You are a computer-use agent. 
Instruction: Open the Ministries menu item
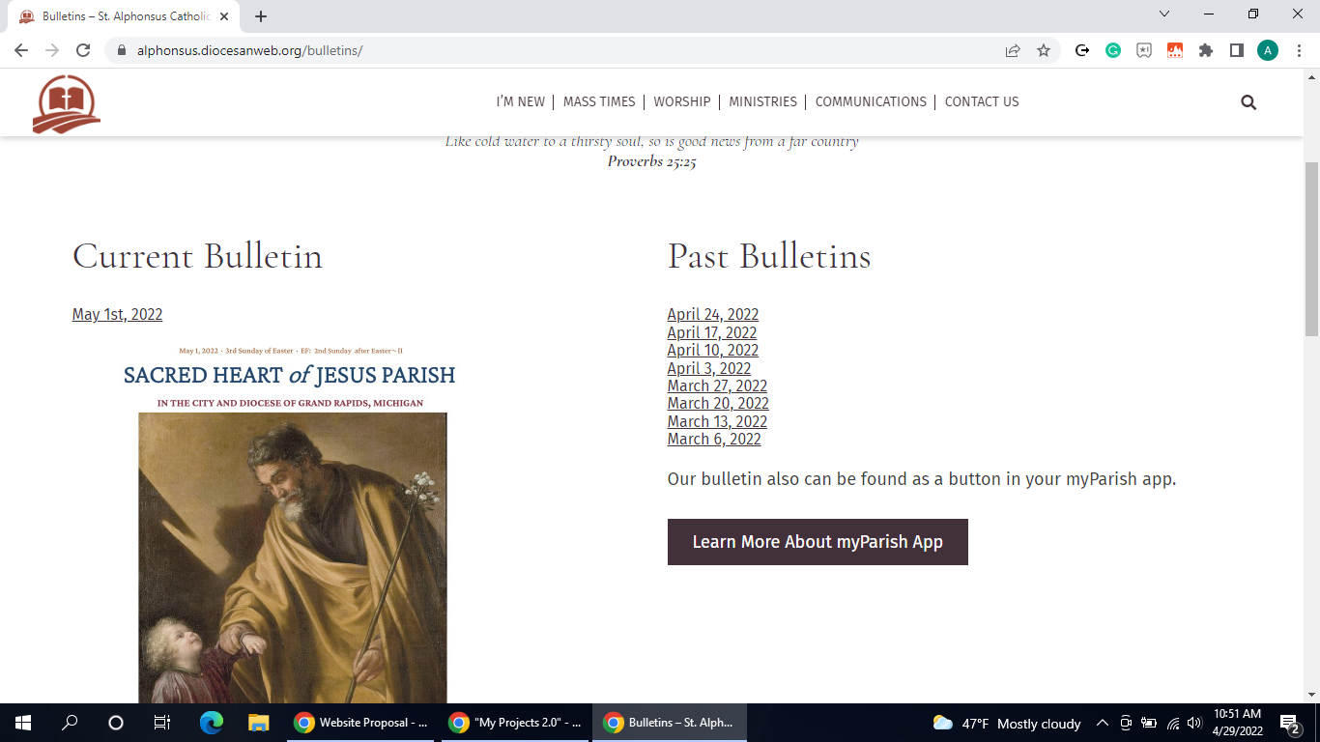[762, 101]
